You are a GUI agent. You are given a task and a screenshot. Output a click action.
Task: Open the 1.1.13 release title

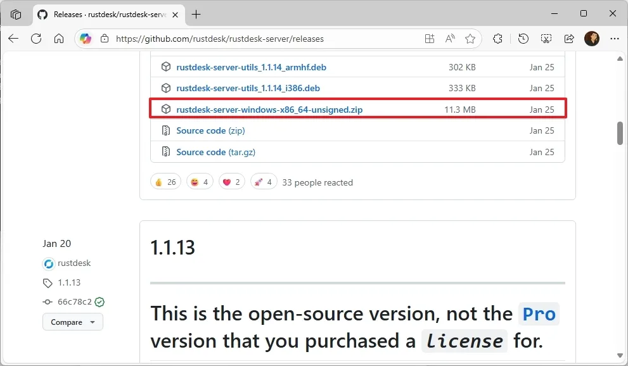point(172,248)
